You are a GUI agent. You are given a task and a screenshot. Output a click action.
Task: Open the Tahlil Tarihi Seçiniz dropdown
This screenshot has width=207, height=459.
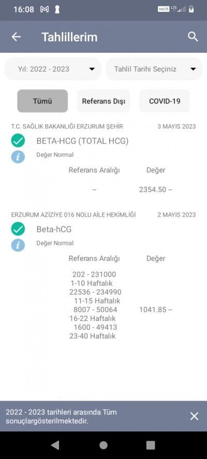point(154,69)
